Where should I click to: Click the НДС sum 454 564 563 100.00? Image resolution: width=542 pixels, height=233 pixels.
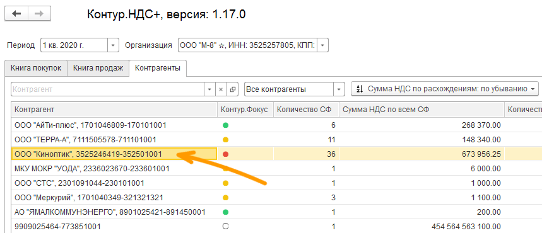pyautogui.click(x=466, y=227)
